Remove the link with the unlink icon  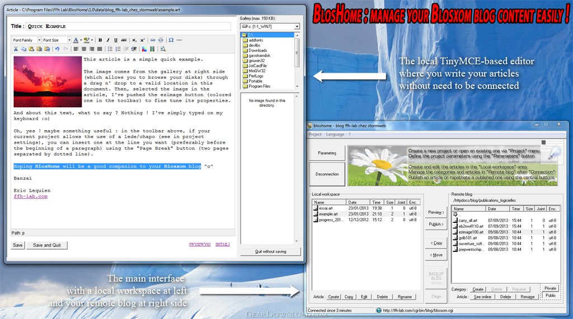(161, 40)
